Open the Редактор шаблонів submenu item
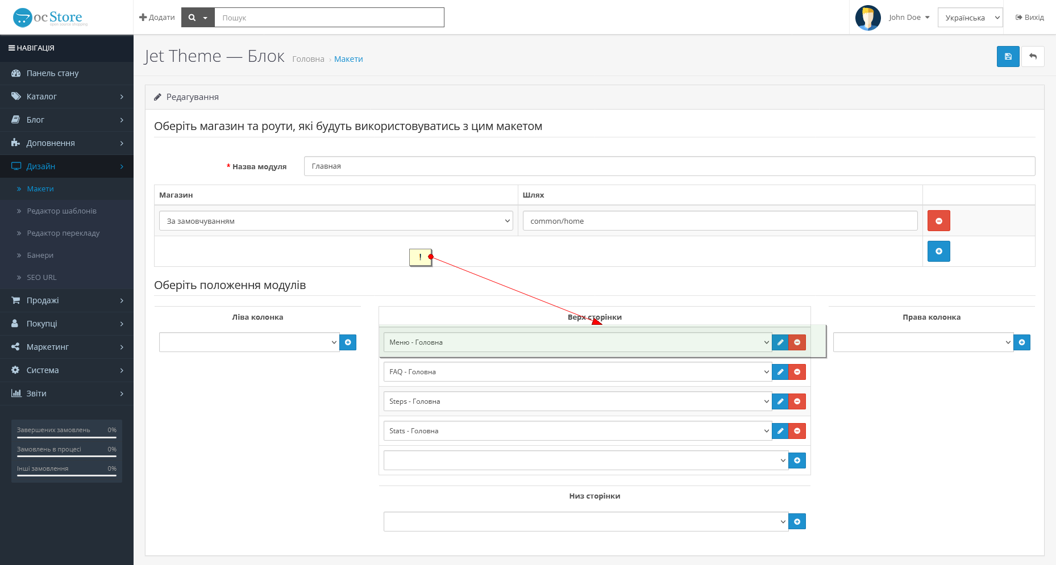 61,211
